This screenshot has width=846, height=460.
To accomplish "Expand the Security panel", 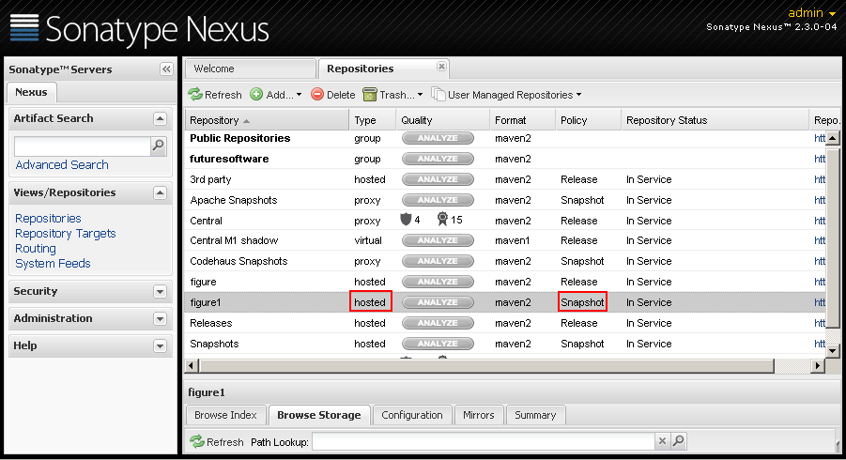I will point(160,292).
